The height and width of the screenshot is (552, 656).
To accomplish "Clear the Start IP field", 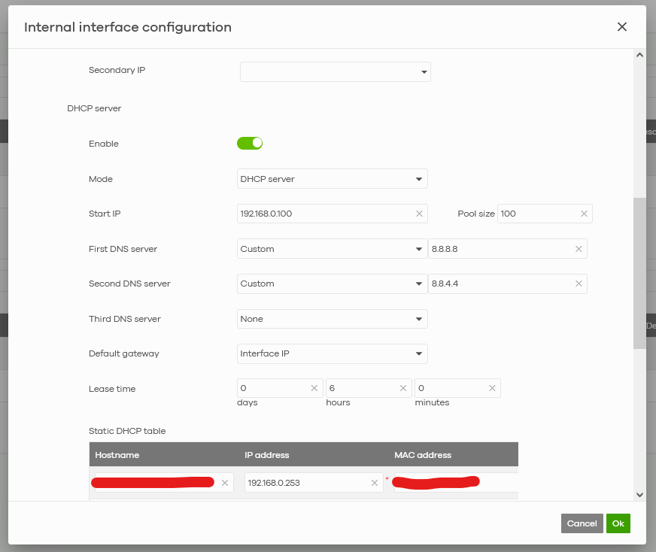I will (419, 214).
